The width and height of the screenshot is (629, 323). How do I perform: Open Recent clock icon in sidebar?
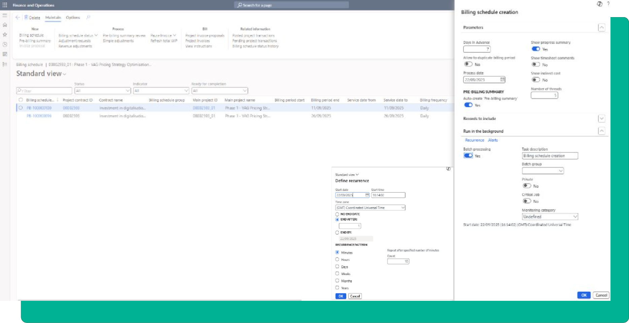(x=5, y=44)
